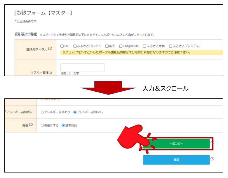228x178 pixels.
Task: Click the blue 確認 button
Action: point(176,160)
